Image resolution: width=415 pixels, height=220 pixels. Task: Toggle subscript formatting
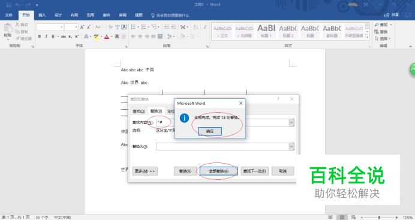pyautogui.click(x=70, y=37)
